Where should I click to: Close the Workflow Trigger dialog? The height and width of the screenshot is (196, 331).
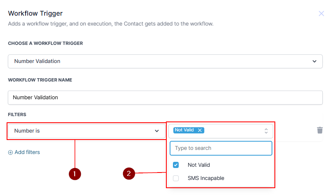tap(321, 14)
